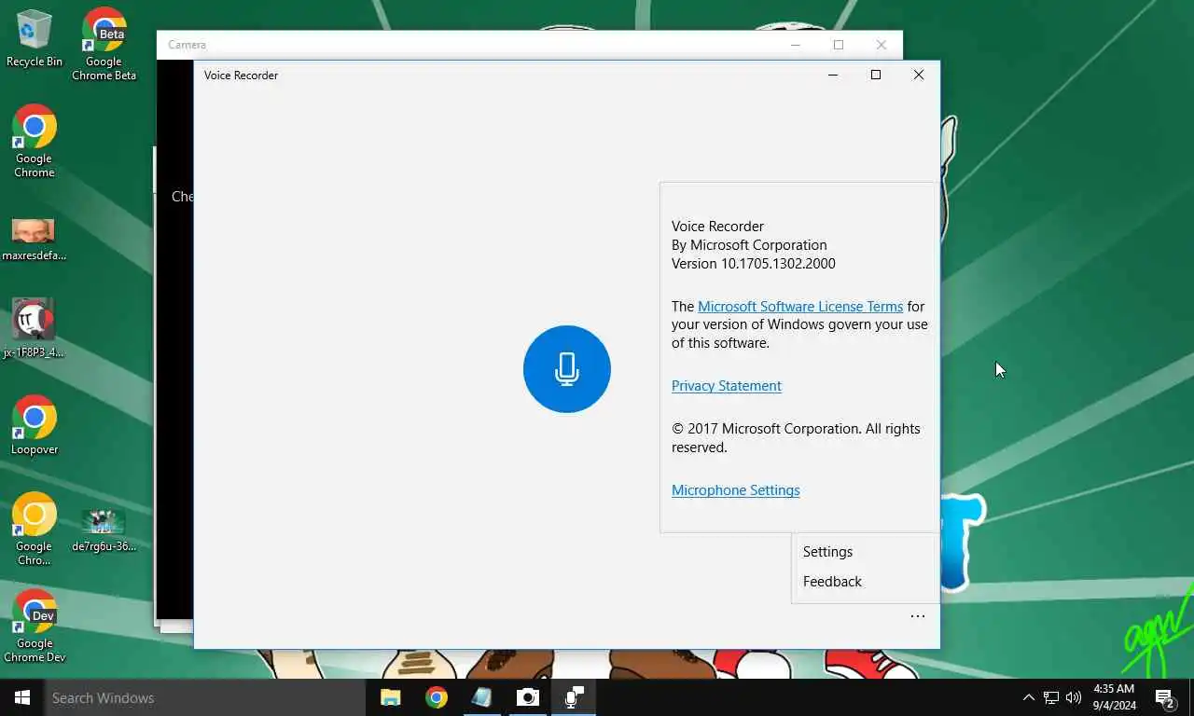Select the yellow Google Chrome Canary desktop icon
This screenshot has height=716, width=1194.
pyautogui.click(x=35, y=529)
